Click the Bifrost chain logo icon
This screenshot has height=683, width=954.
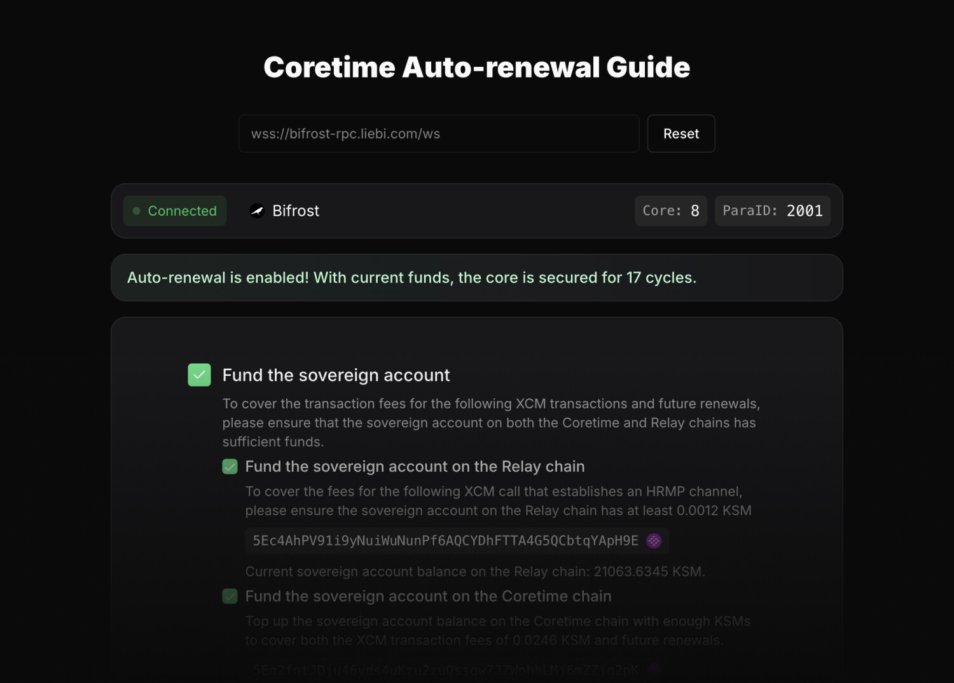257,211
